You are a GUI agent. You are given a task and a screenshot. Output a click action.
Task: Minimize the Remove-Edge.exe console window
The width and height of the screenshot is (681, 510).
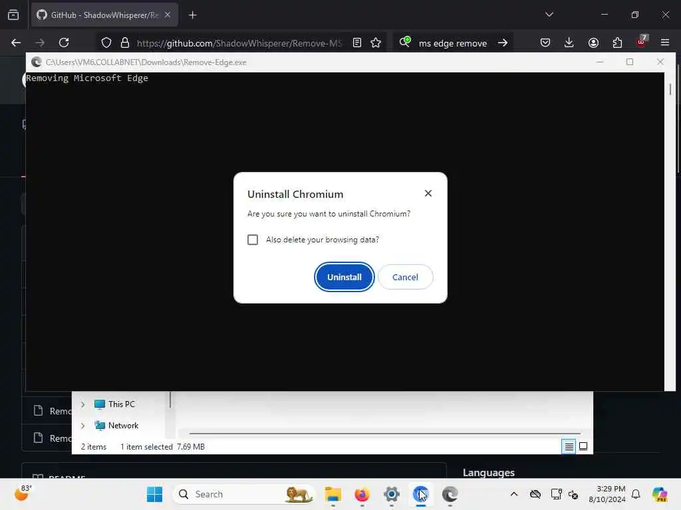pyautogui.click(x=600, y=62)
